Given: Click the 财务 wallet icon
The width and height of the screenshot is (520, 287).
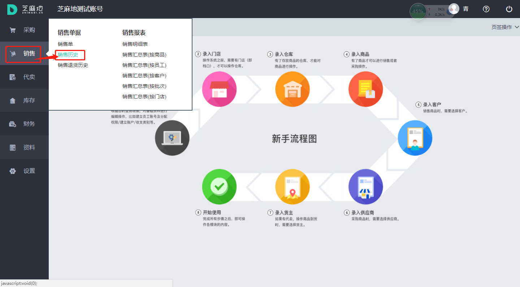Looking at the screenshot, I should tap(13, 124).
